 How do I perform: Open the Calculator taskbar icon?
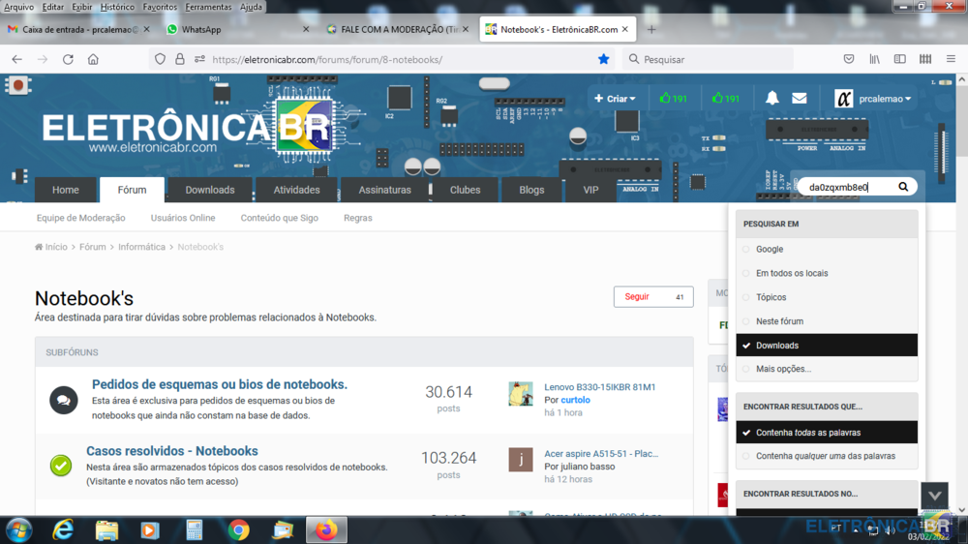tap(195, 529)
